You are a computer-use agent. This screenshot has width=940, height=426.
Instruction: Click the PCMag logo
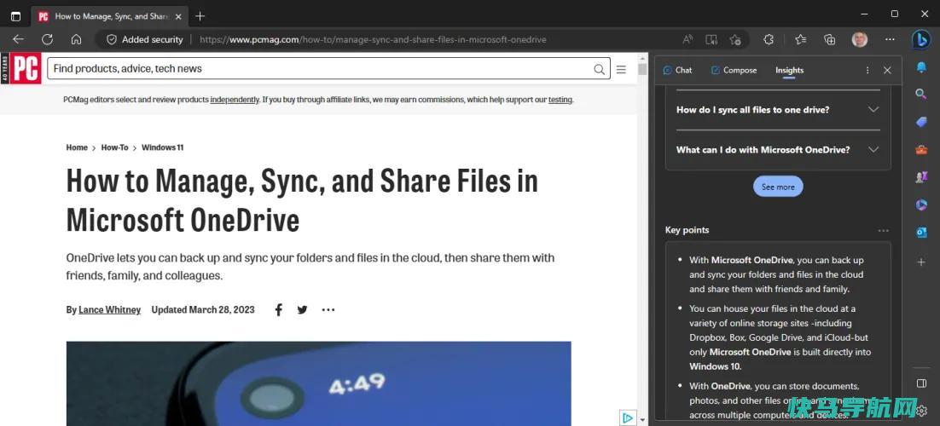pos(26,68)
